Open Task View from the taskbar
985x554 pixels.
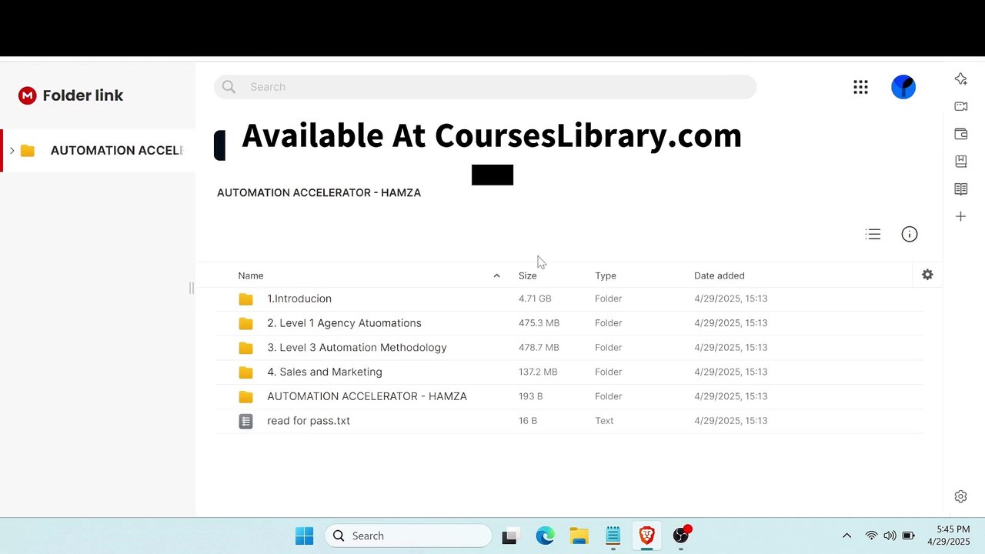coord(509,536)
